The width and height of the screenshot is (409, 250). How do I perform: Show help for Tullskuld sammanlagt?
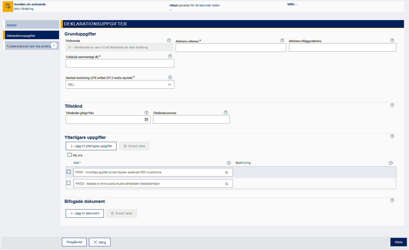point(170,56)
